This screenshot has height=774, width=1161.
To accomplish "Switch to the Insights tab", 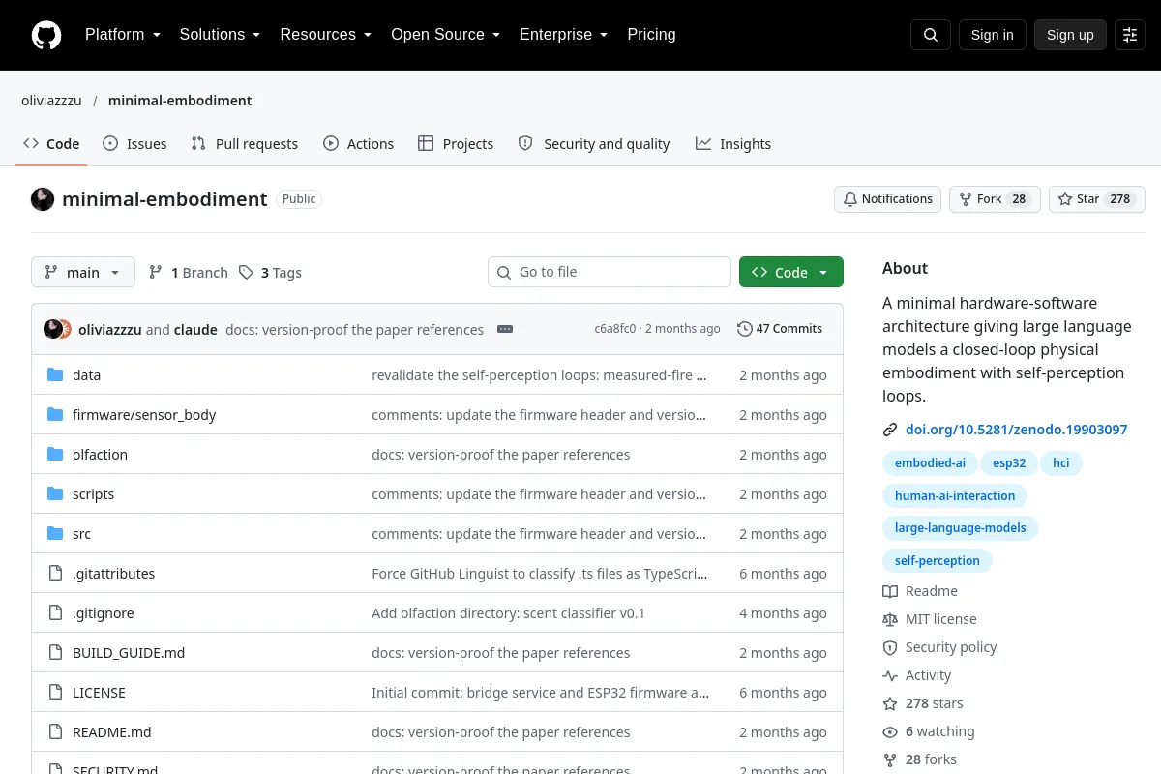I will click(733, 144).
